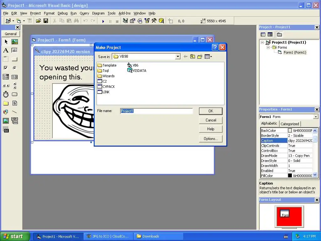Select the ListBox control tool
The width and height of the screenshot is (321, 241).
14,77
